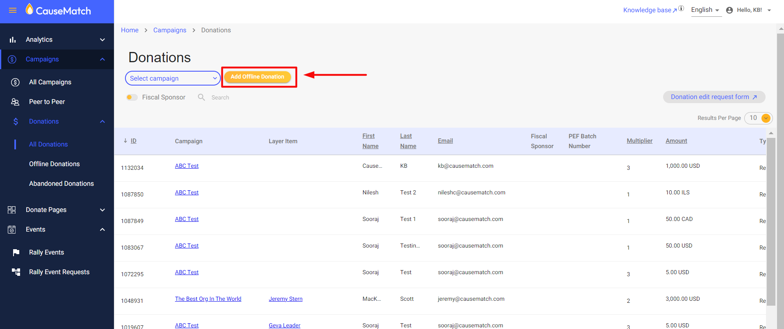The width and height of the screenshot is (784, 329).
Task: Open the Select campaign dropdown
Action: (x=173, y=78)
